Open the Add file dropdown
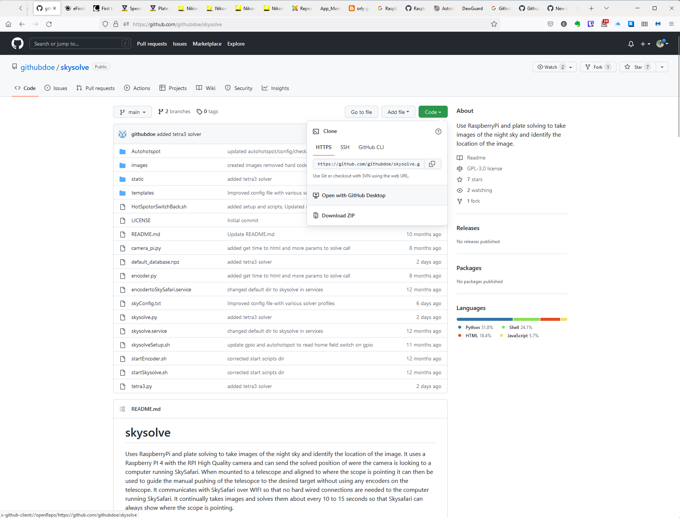 coord(398,112)
